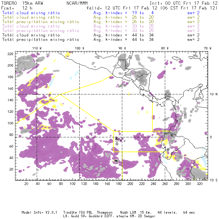219x219 pixels.
Task: Select 'Thompson' in the model info footer
Action: coord(104,213)
